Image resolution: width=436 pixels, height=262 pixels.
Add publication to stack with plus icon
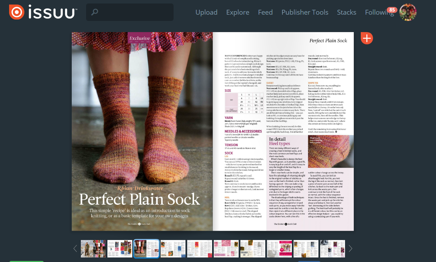367,38
